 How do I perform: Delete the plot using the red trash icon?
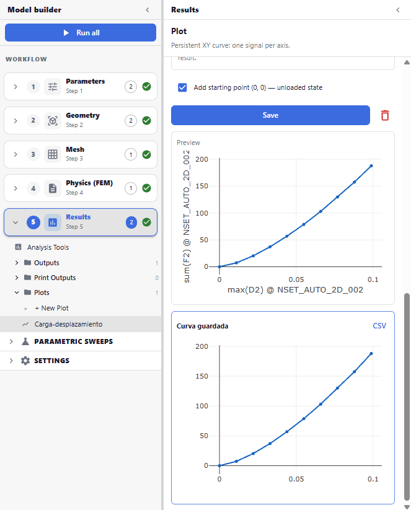pyautogui.click(x=385, y=115)
